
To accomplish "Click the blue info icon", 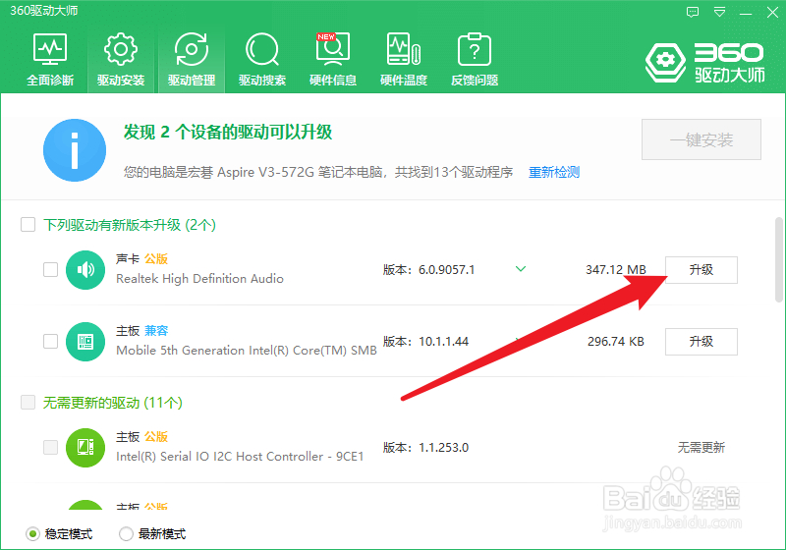I will coord(75,150).
